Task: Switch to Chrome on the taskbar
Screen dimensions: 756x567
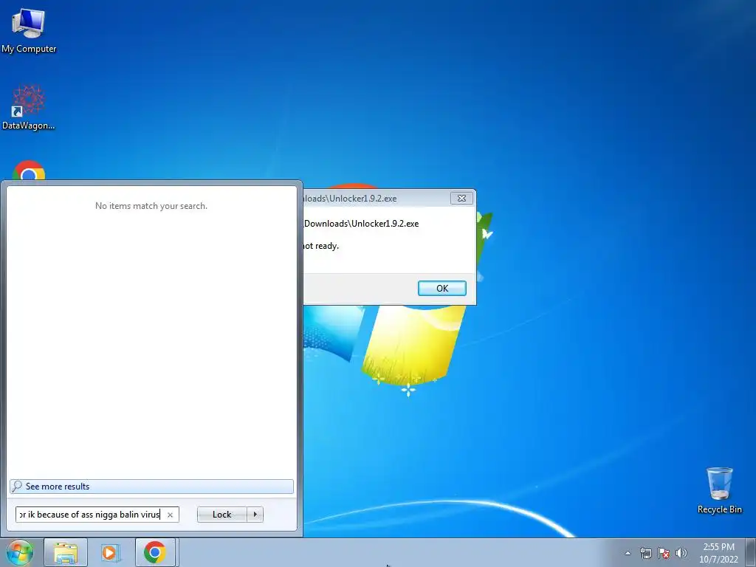Action: point(155,552)
